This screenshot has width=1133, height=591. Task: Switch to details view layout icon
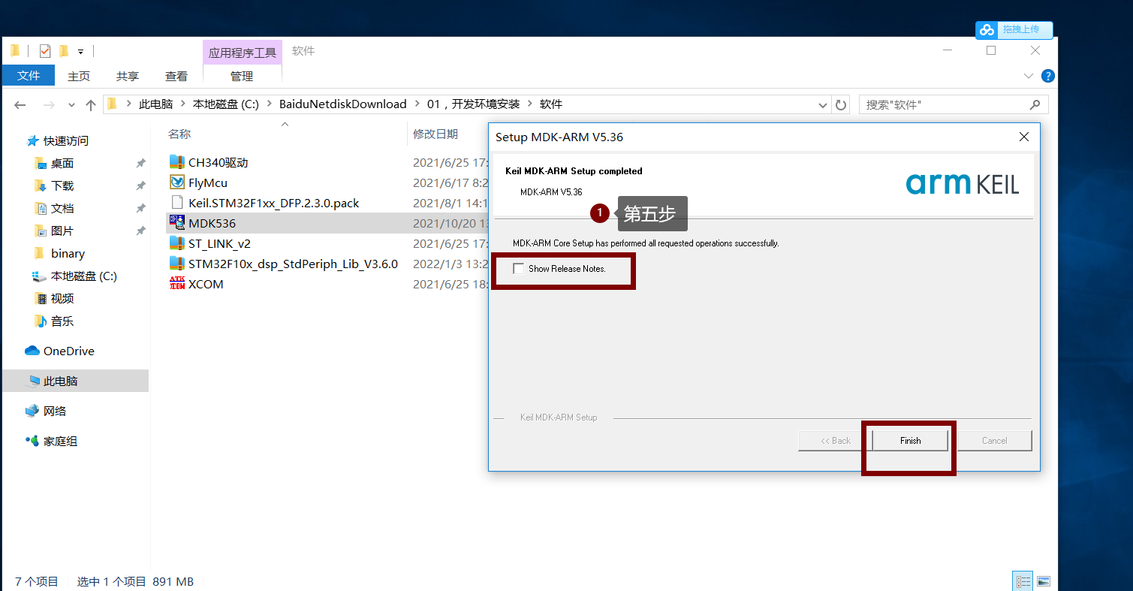point(1023,581)
